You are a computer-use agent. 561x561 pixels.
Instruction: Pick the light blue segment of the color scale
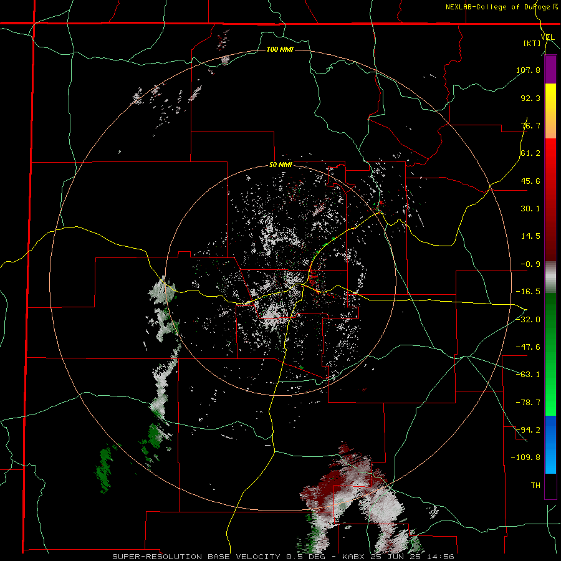[550, 459]
